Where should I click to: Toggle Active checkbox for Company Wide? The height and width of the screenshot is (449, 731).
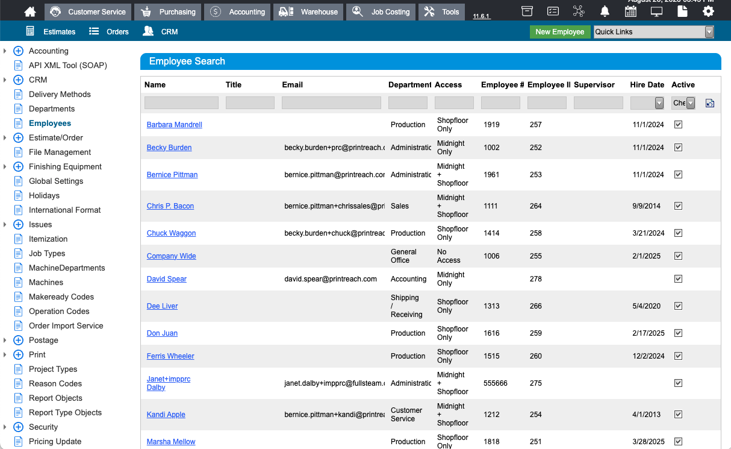[x=678, y=256]
